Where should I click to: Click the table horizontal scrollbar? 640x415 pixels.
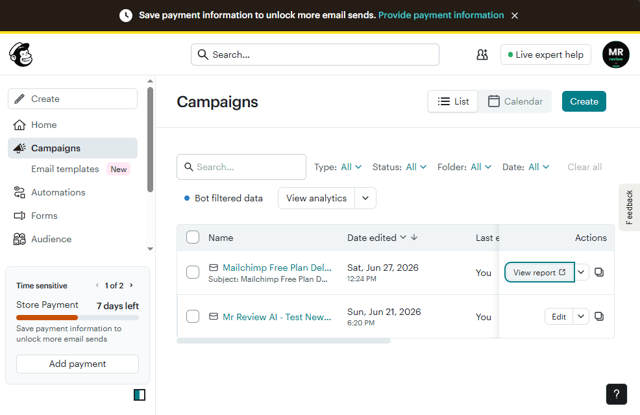click(x=284, y=341)
